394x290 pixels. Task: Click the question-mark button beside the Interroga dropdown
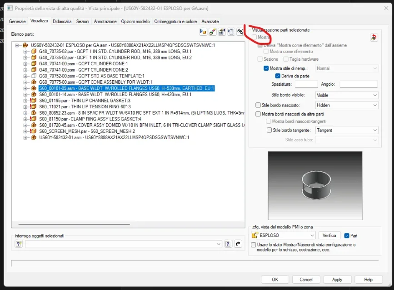(x=228, y=244)
